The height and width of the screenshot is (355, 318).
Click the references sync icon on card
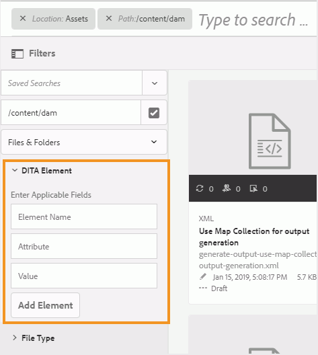click(x=200, y=188)
